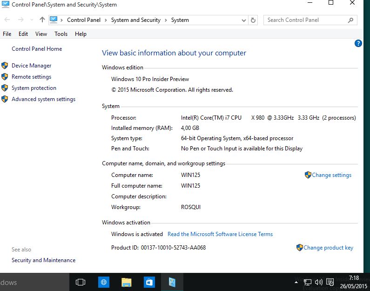Open the globe browser icon on taskbar
Screen dimensions: 370x291
(x=103, y=282)
